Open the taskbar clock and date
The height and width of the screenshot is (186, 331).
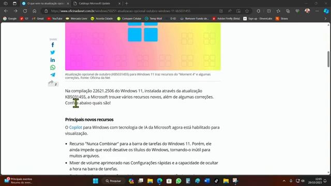[315, 181]
